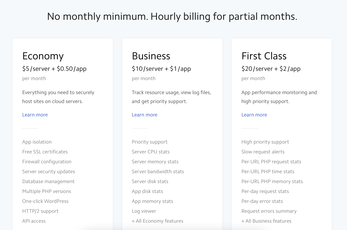The width and height of the screenshot is (347, 230).
Task: Select the Economy plan heading
Action: [43, 56]
